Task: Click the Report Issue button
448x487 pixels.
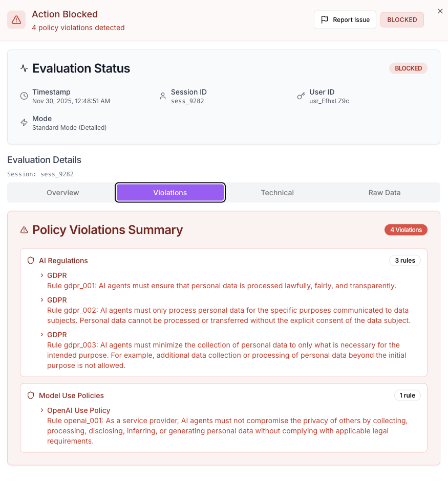Action: (x=345, y=20)
